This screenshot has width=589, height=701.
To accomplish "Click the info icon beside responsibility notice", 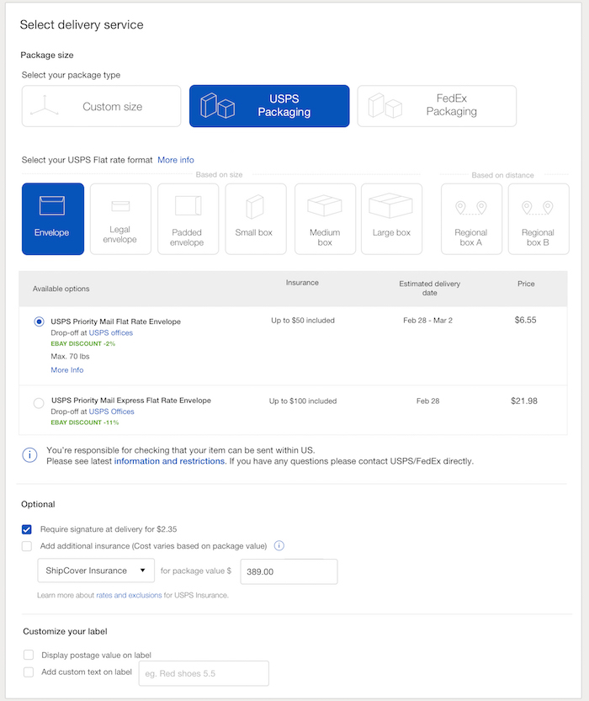I will [x=30, y=455].
